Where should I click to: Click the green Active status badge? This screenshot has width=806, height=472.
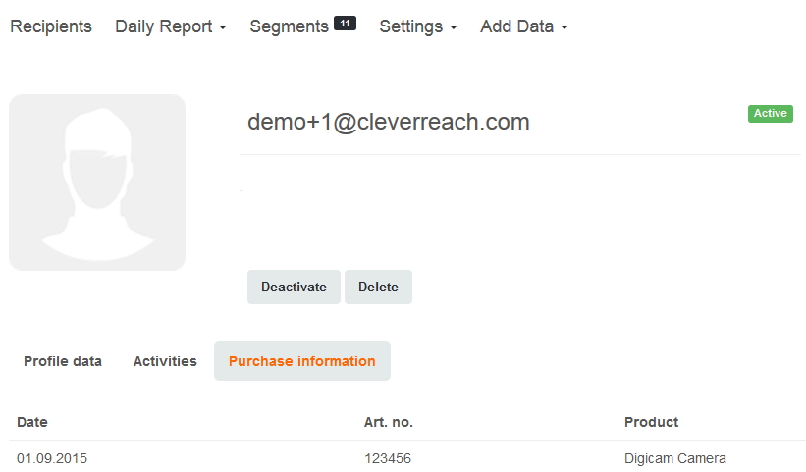click(x=771, y=114)
